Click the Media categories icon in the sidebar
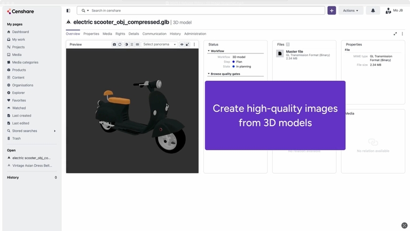410x231 pixels. pyautogui.click(x=9, y=62)
